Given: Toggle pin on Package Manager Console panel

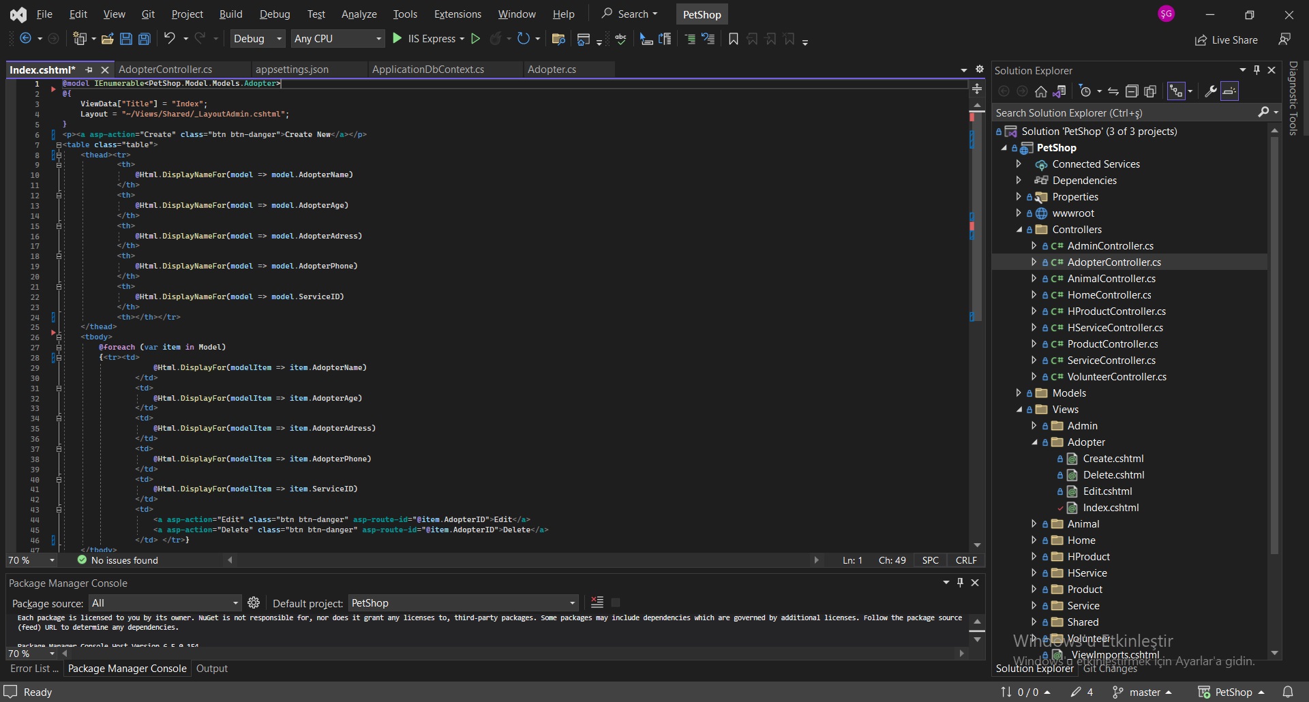Looking at the screenshot, I should (961, 583).
